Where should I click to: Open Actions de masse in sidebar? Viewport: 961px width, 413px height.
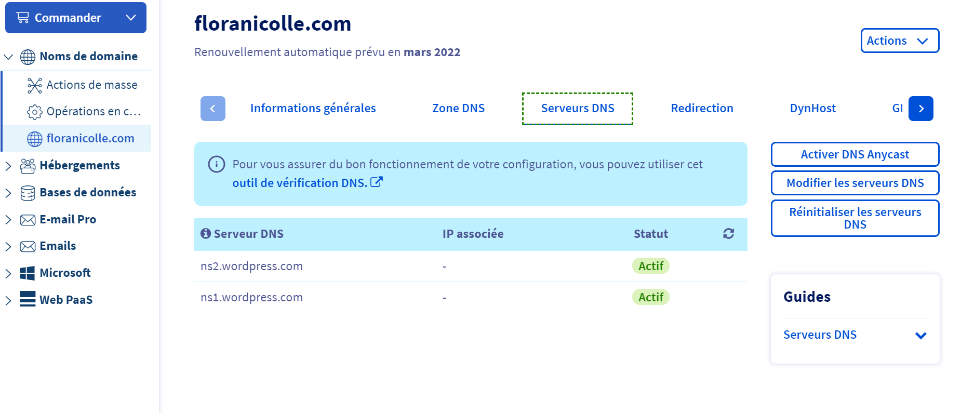[x=91, y=85]
